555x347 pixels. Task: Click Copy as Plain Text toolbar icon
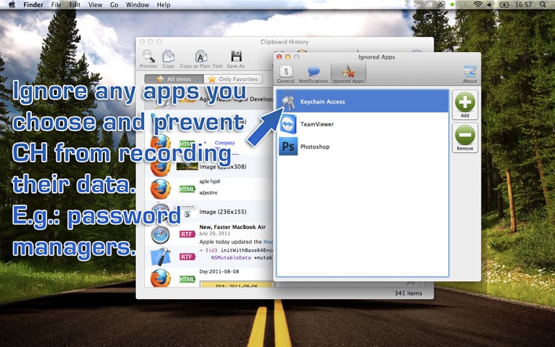[x=201, y=59]
